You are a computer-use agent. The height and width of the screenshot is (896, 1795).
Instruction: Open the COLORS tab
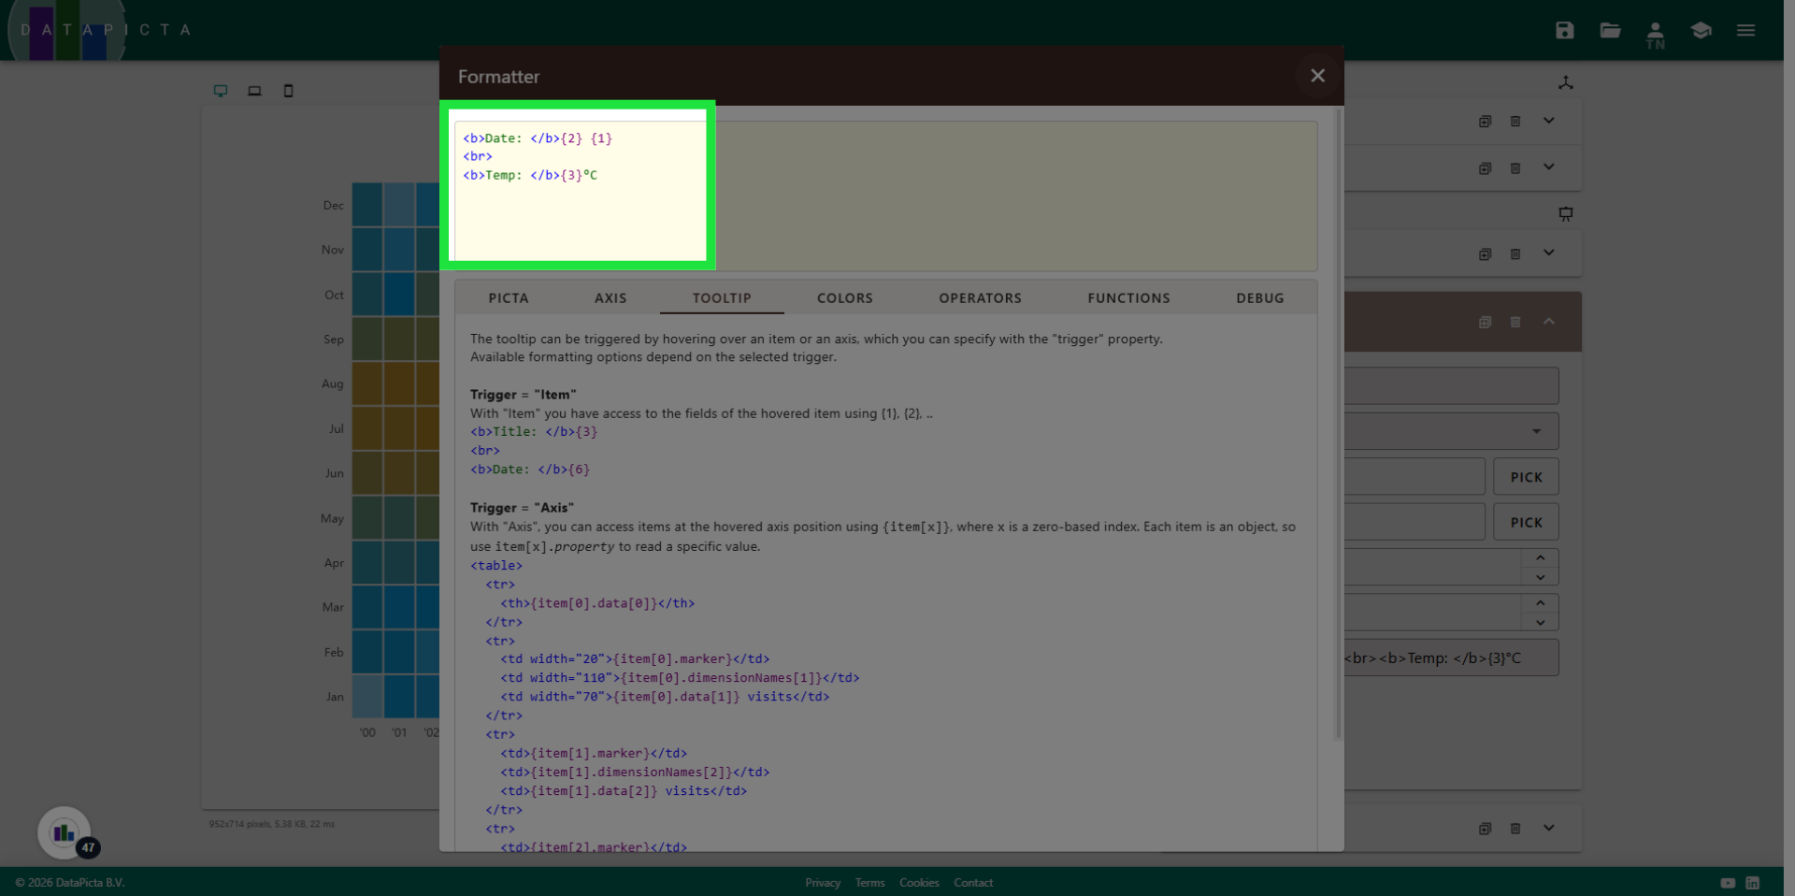click(845, 298)
